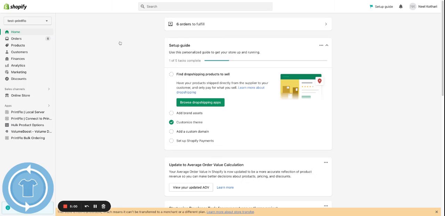Toggle Add a custom domain task circle
This screenshot has width=445, height=216.
pos(171,132)
